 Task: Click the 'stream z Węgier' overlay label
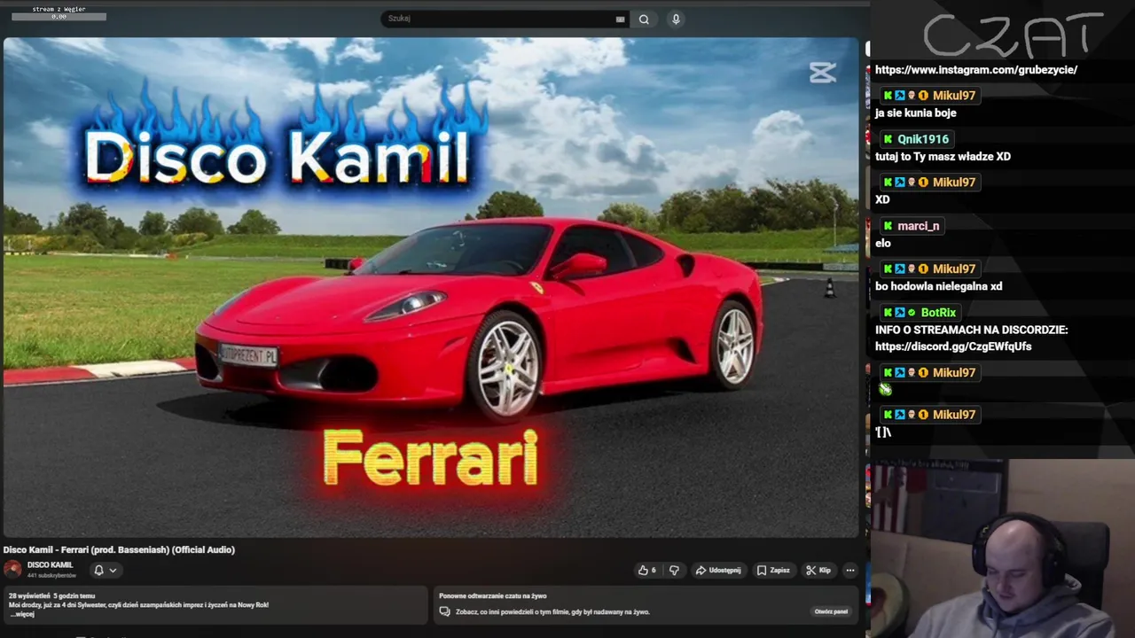click(59, 9)
